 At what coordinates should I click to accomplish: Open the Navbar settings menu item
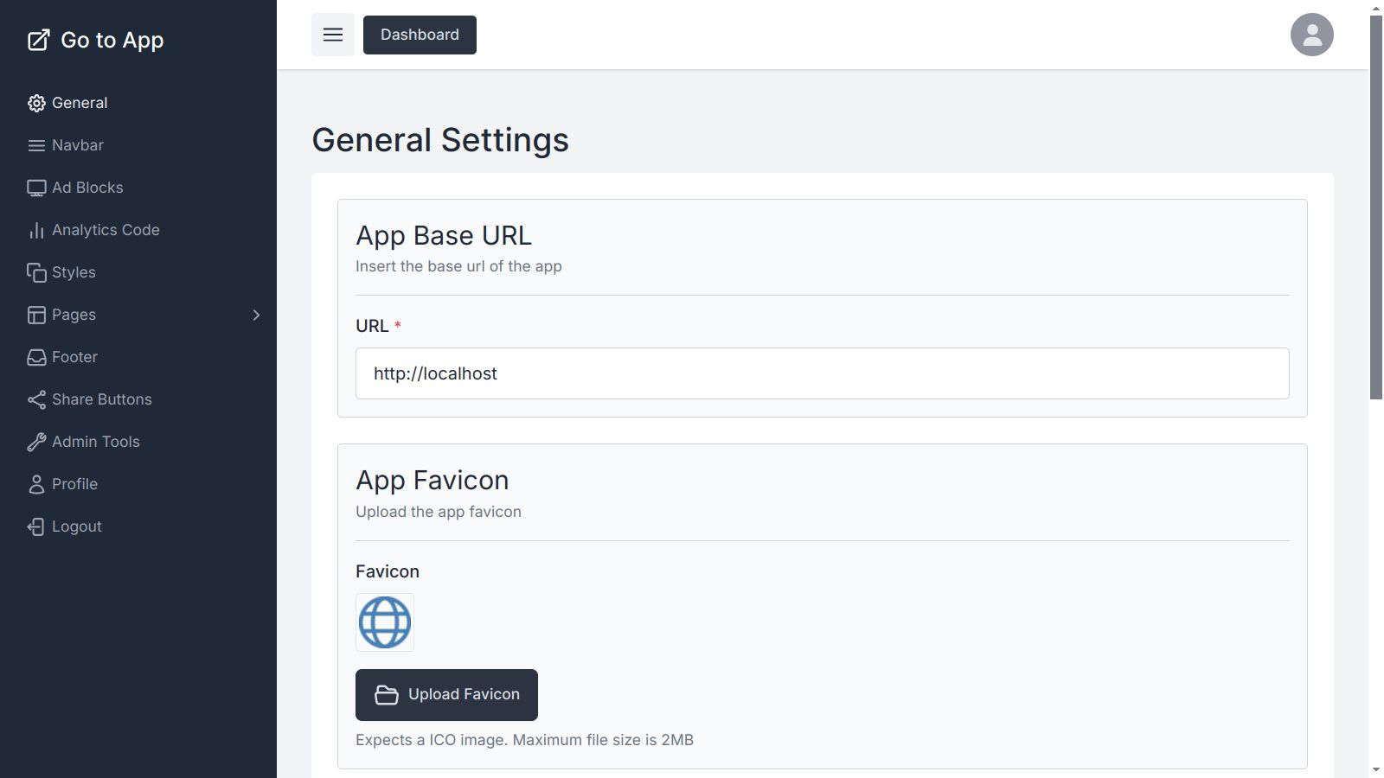78,145
